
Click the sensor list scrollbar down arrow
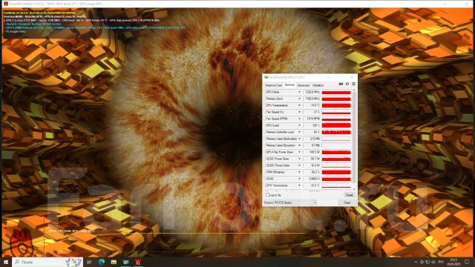[x=354, y=189]
